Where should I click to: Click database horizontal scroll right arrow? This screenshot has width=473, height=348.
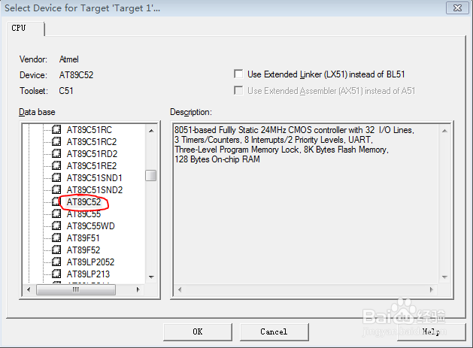click(138, 289)
